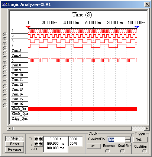The width and height of the screenshot is (152, 157).
Task: Click the Clock_Qua row label
Action: pos(20,114)
